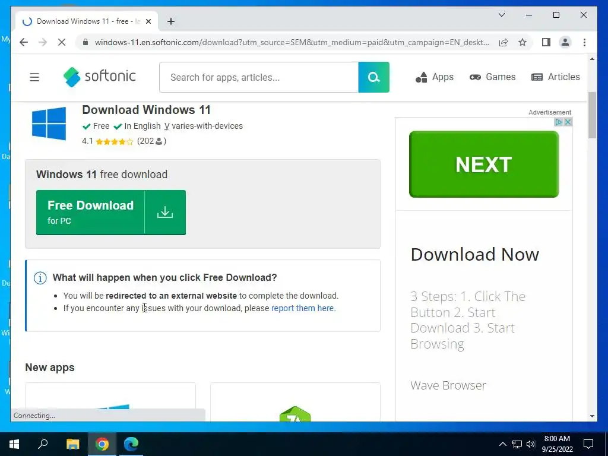Stop loading the page
The width and height of the screenshot is (608, 456).
click(x=62, y=42)
